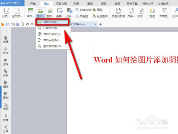This screenshot has width=178, height=134.
Task: Expand the 页码 dropdown arrow
Action: tap(134, 16)
